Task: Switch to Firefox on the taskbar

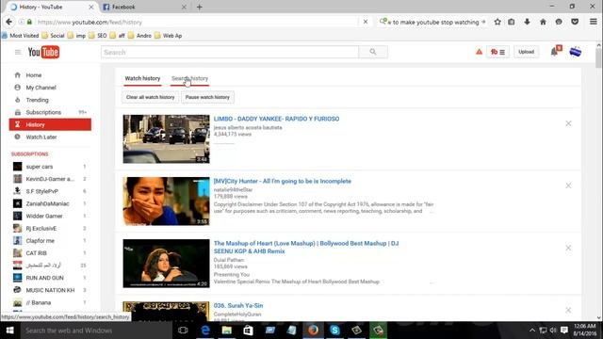Action: click(x=313, y=331)
